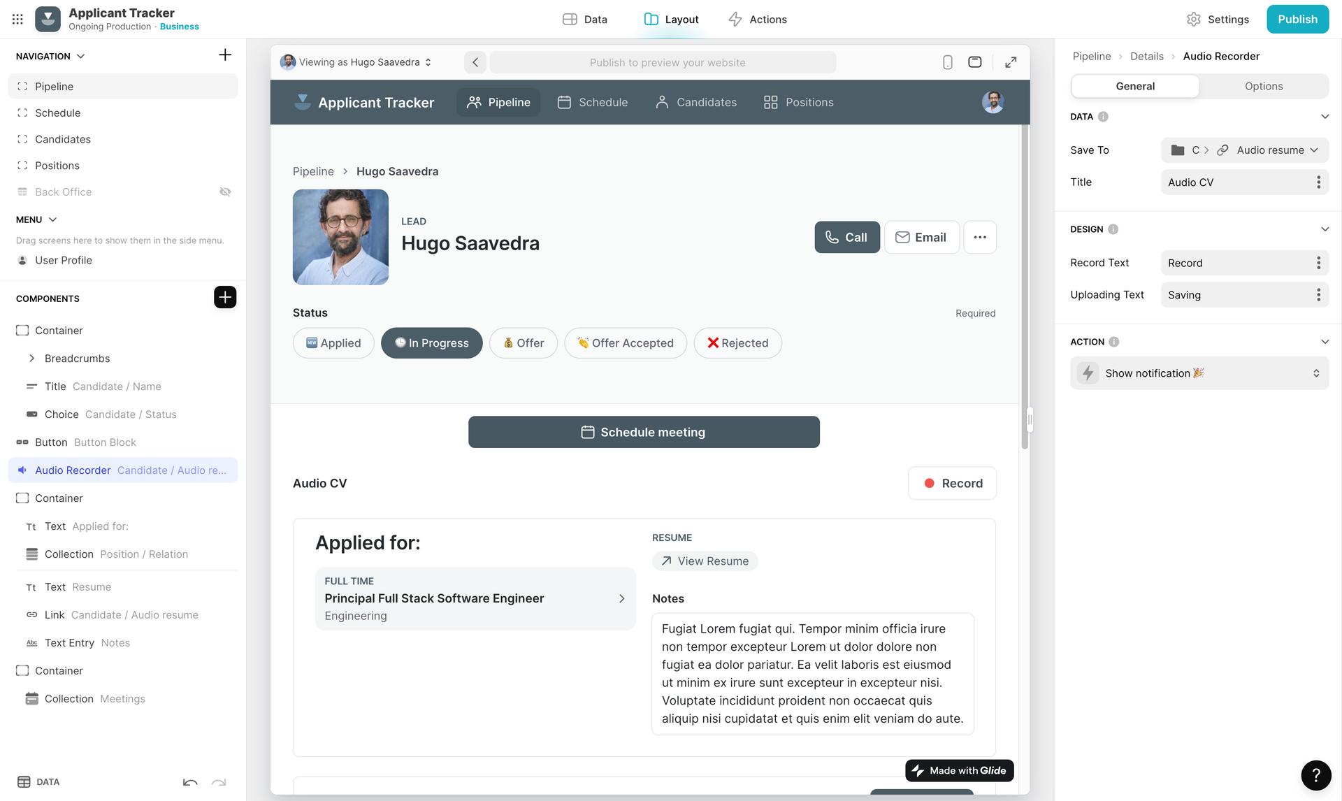
Task: Click the black add component button
Action: pyautogui.click(x=225, y=297)
